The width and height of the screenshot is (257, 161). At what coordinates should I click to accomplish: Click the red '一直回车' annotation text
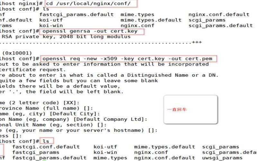(x=177, y=109)
